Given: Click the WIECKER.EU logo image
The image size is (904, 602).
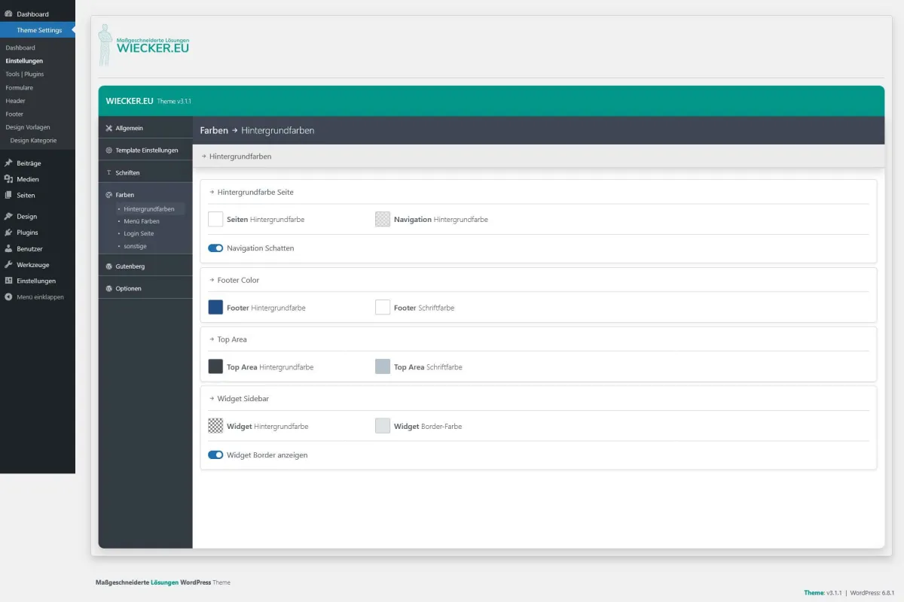Looking at the screenshot, I should (x=144, y=44).
